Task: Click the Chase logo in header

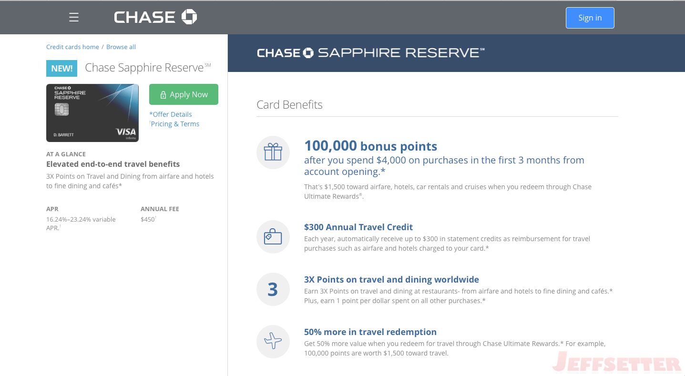Action: 155,18
